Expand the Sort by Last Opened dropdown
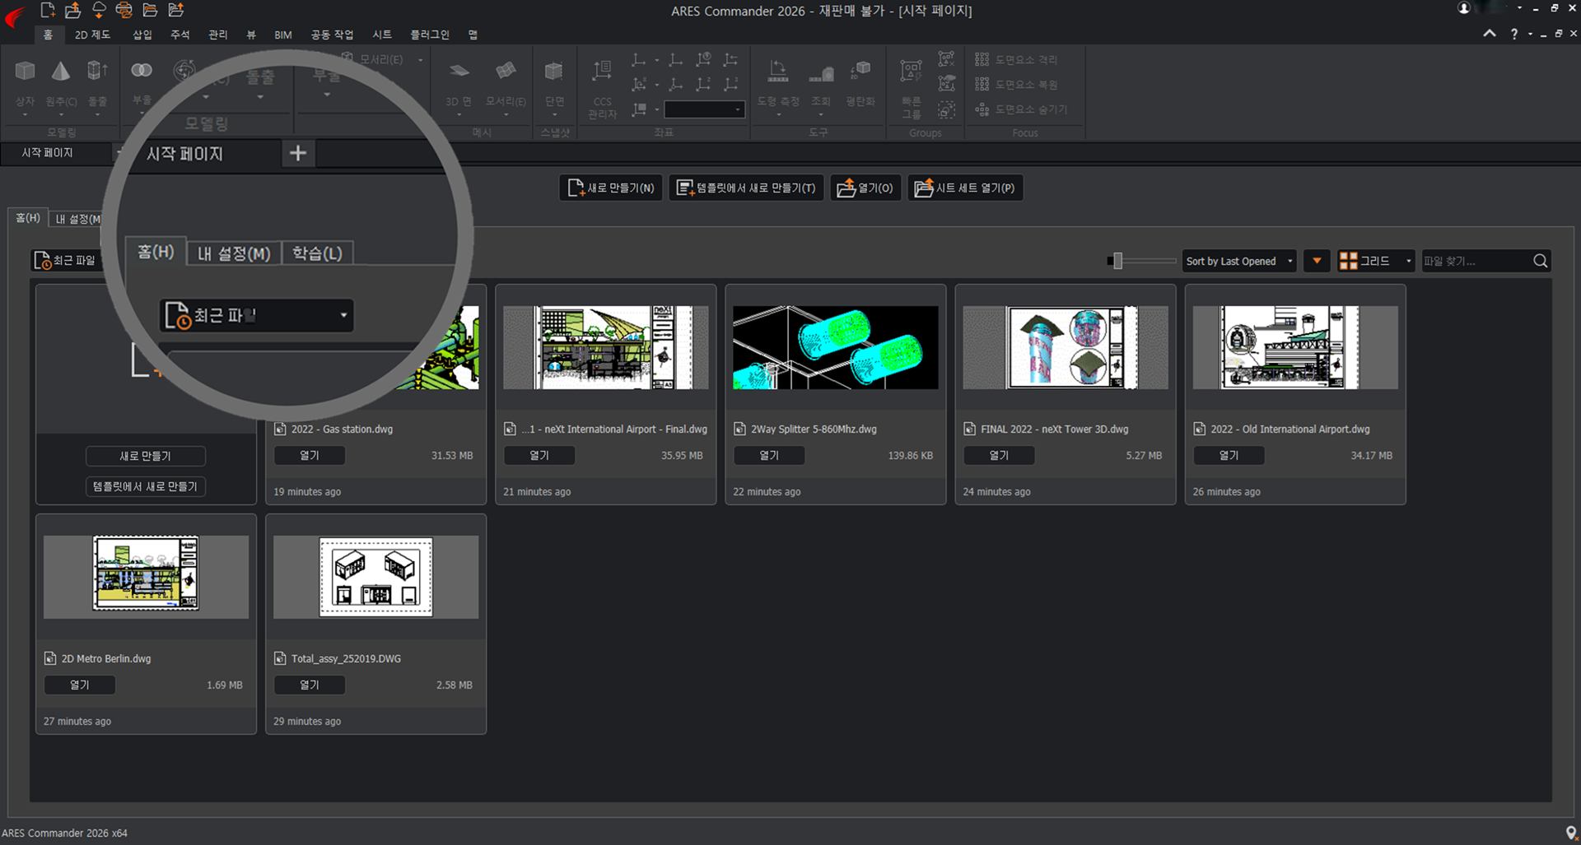This screenshot has width=1581, height=845. click(x=1238, y=261)
